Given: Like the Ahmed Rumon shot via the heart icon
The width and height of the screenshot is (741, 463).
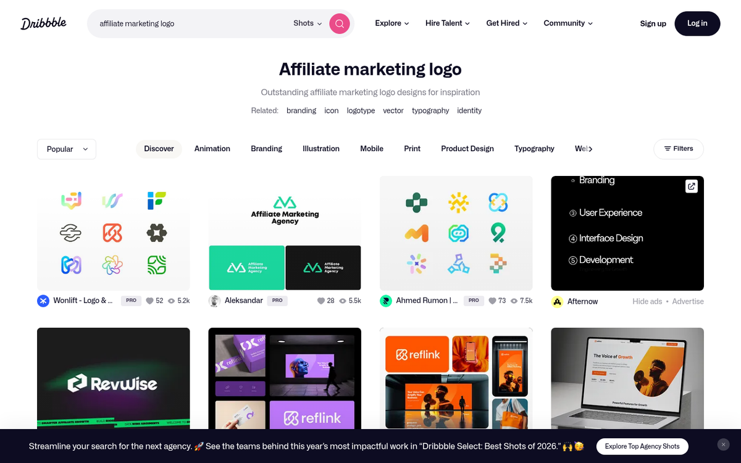Looking at the screenshot, I should click(x=488, y=301).
